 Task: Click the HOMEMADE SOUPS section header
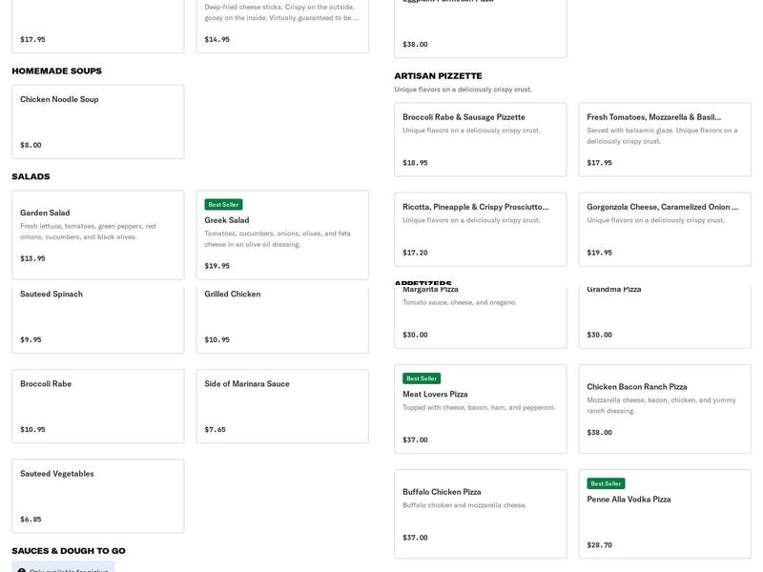point(56,70)
